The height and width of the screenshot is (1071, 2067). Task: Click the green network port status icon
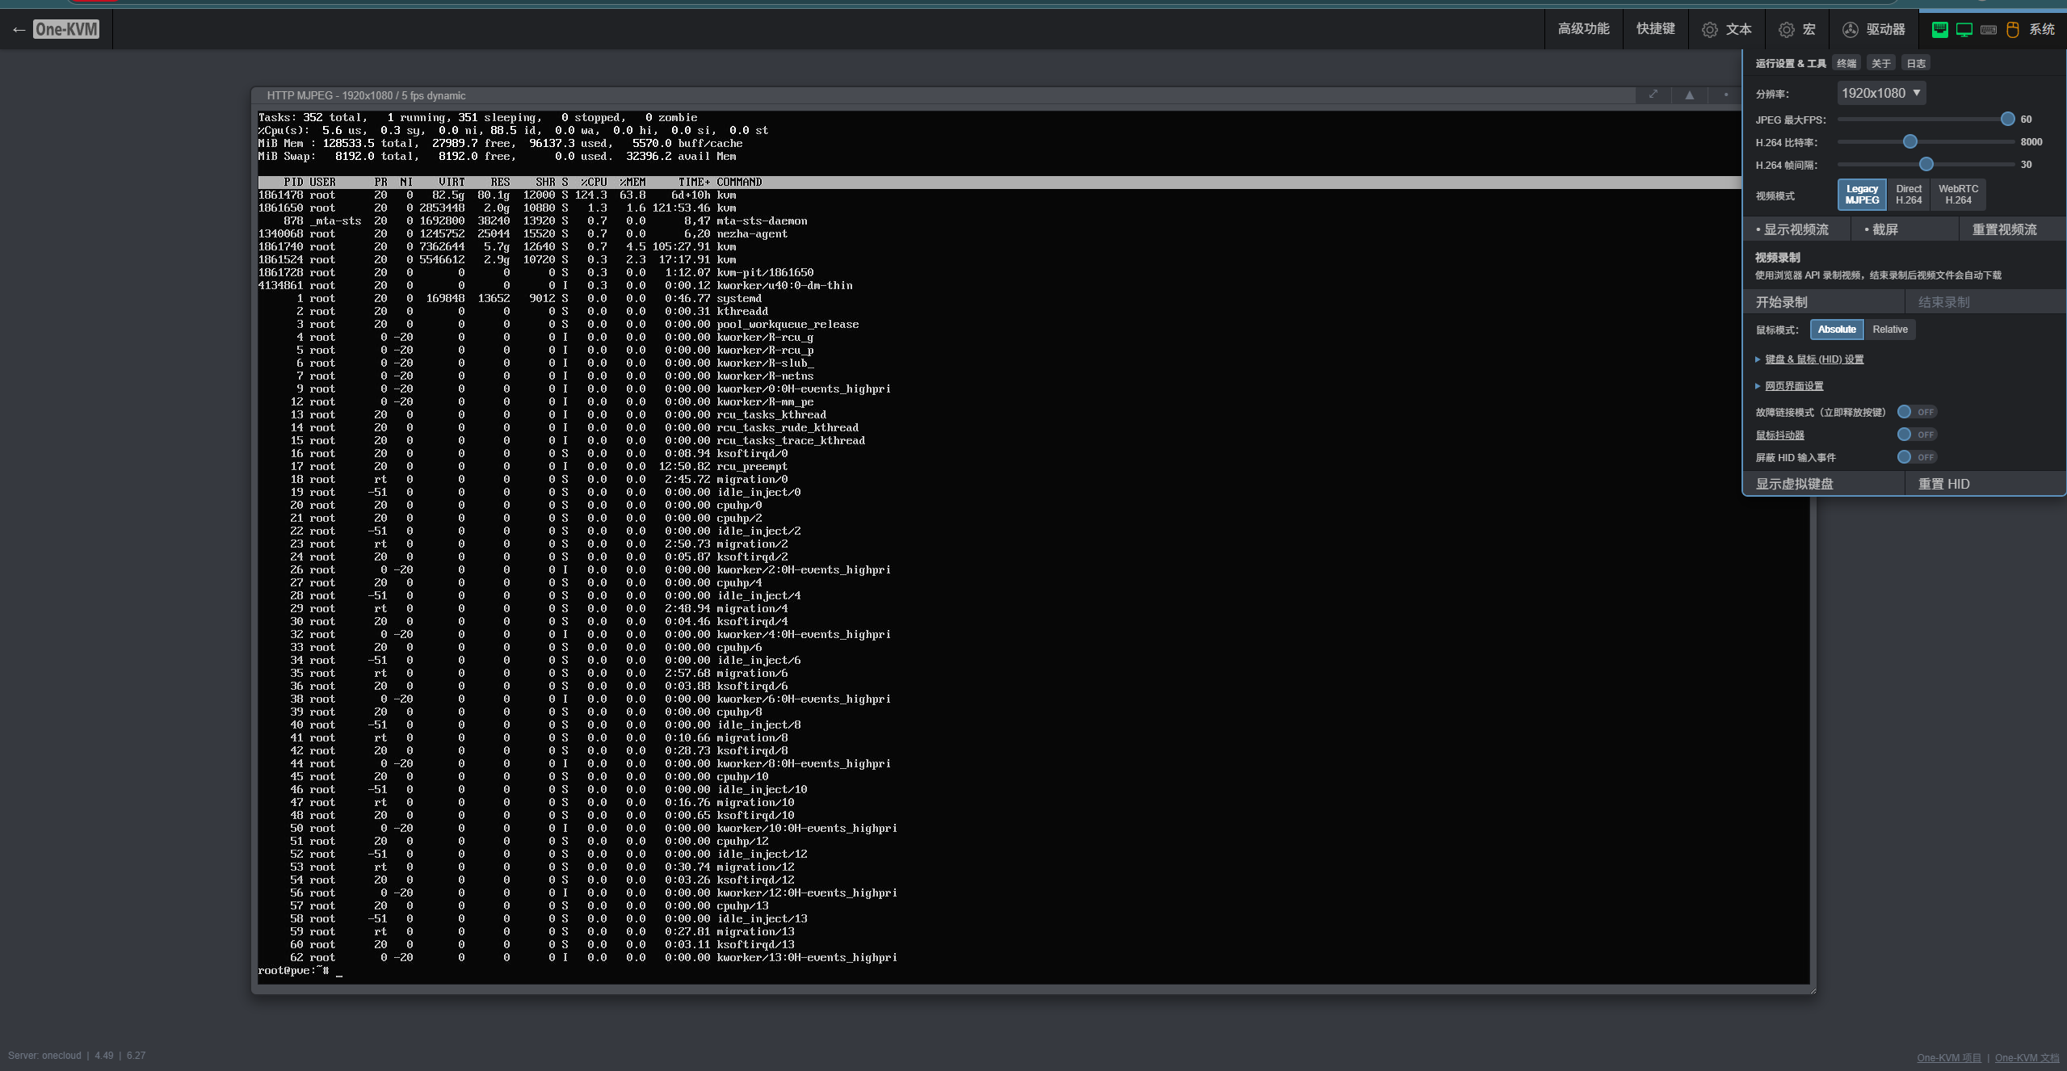point(1939,30)
